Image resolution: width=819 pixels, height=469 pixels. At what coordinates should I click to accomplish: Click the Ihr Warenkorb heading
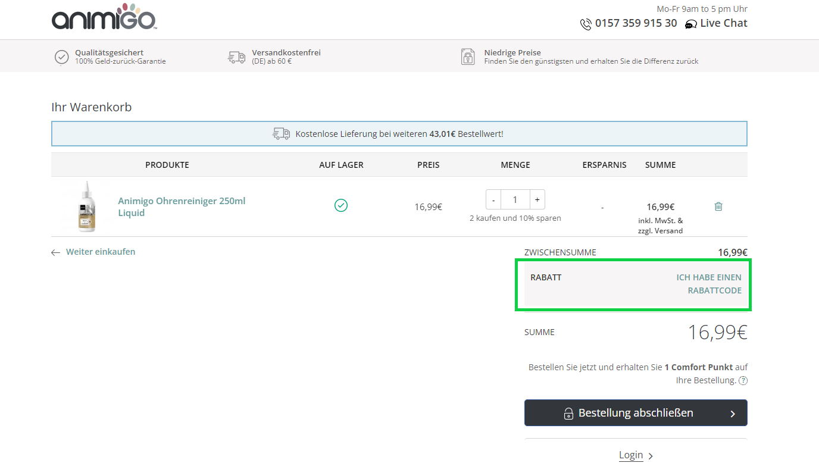(x=92, y=107)
